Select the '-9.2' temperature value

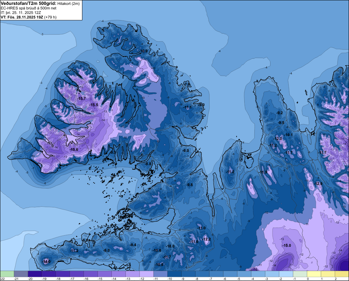tap(280, 113)
